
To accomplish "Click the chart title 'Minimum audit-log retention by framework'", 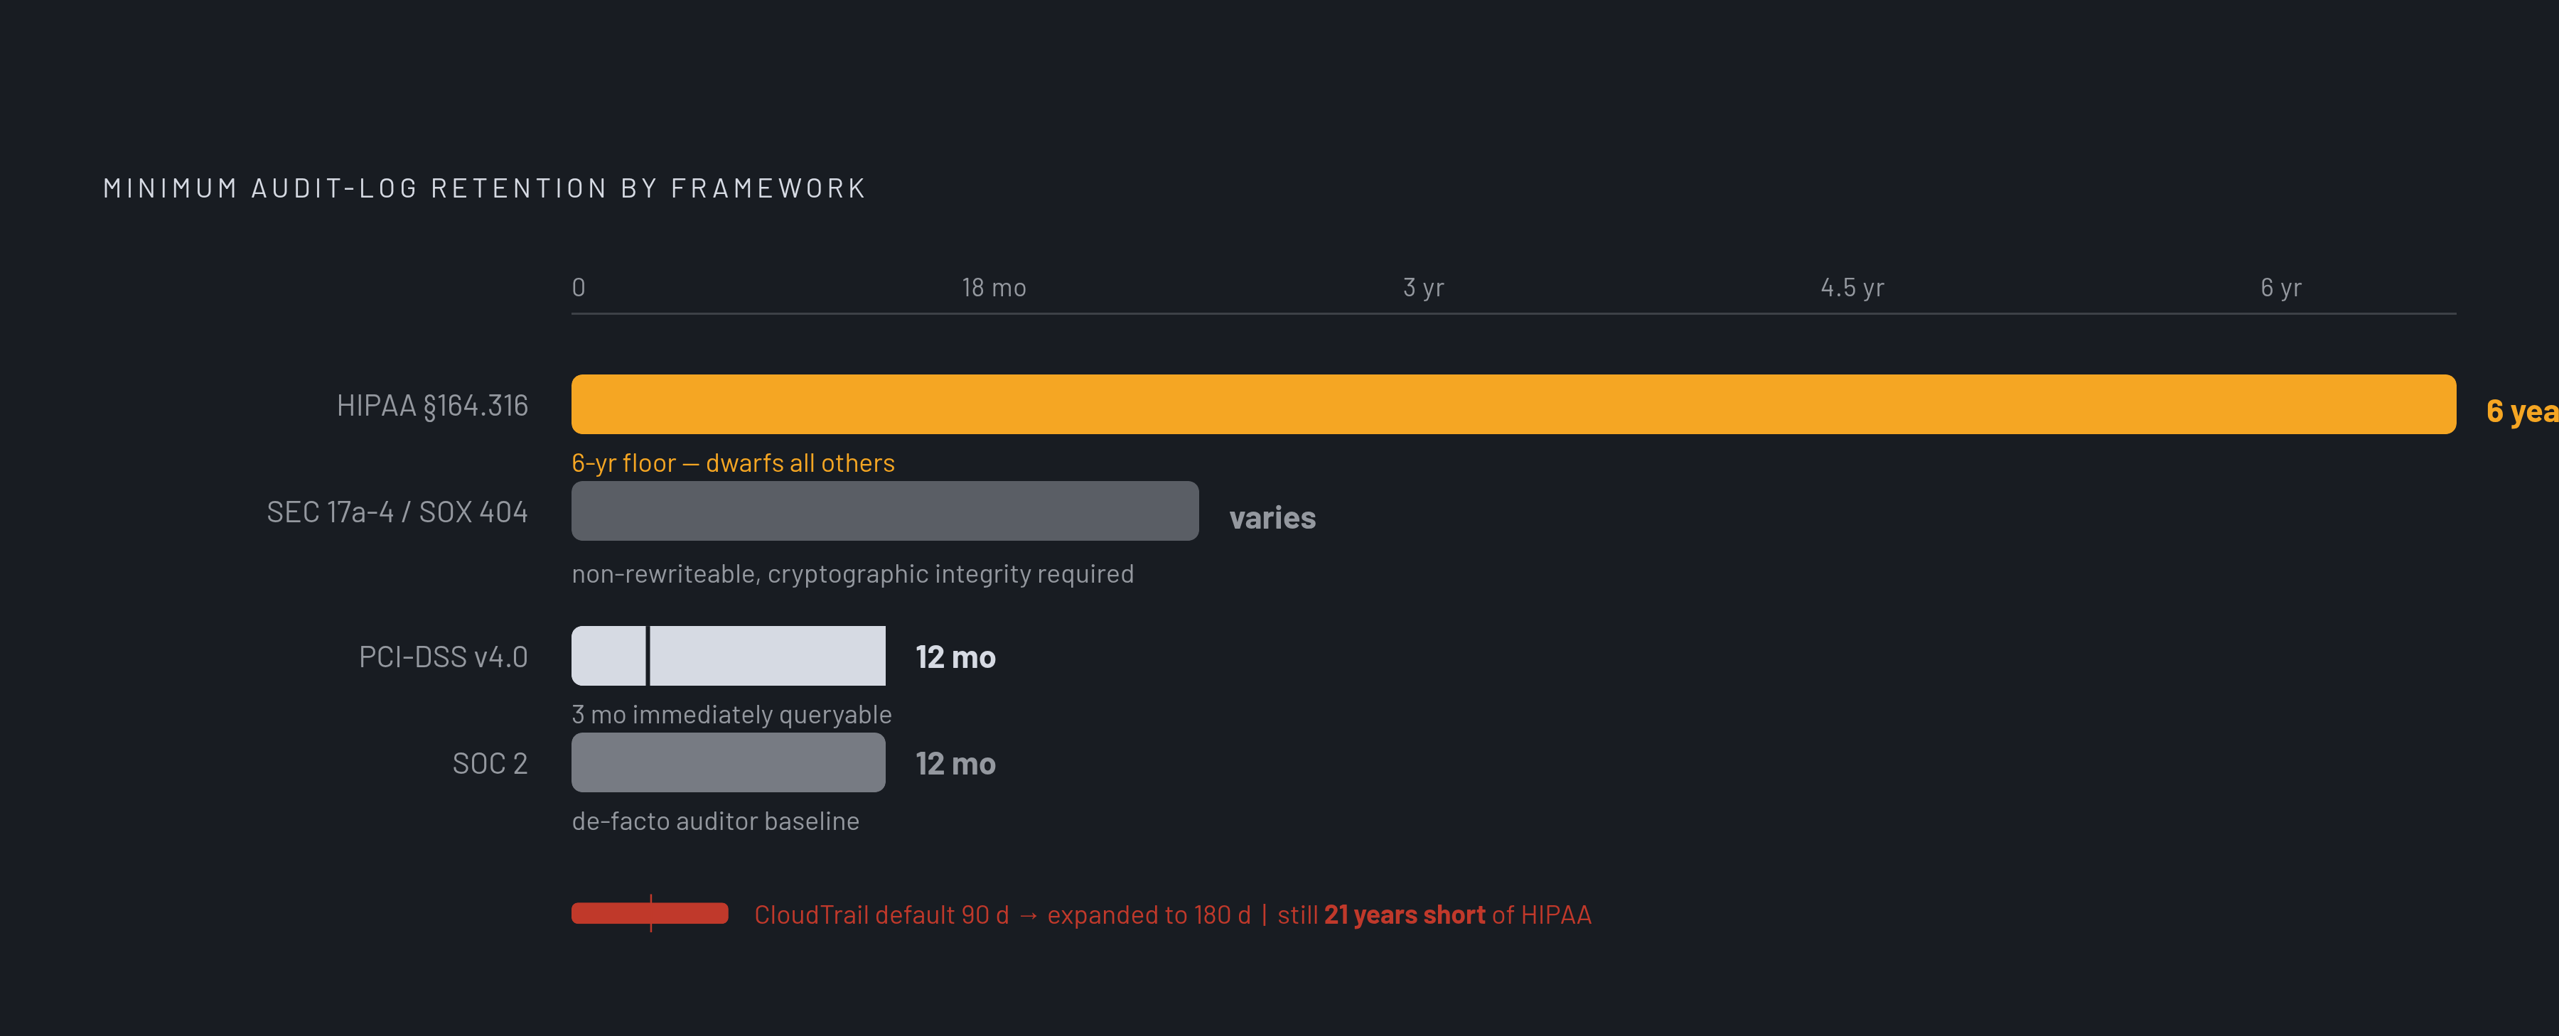I will pos(485,188).
